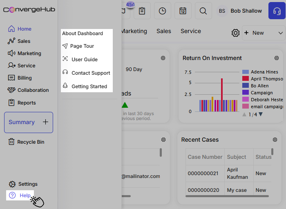The height and width of the screenshot is (209, 286).
Task: Open the clipboard tasks icon
Action: (x=142, y=11)
